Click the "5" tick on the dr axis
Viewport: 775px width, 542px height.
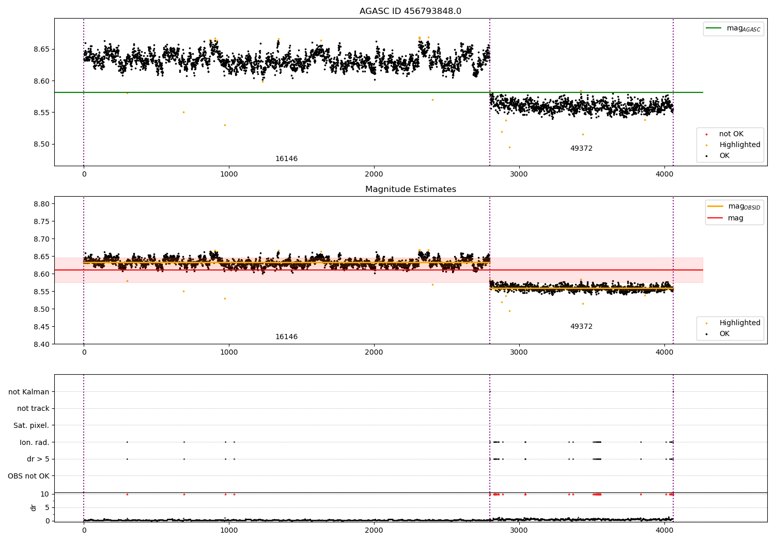(48, 508)
